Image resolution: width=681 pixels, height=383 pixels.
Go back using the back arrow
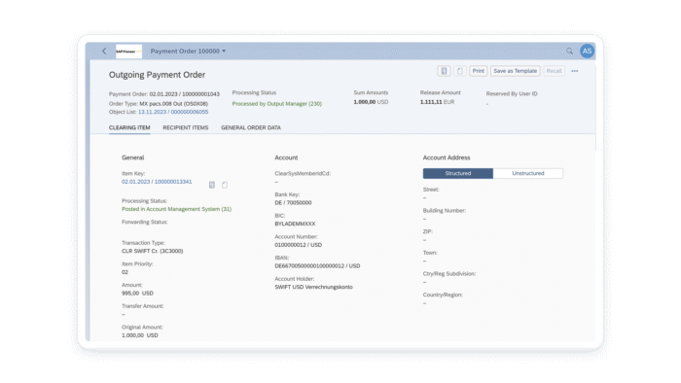click(x=104, y=52)
